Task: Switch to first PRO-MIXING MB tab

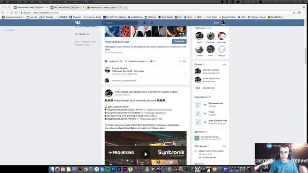Action: [x=31, y=8]
